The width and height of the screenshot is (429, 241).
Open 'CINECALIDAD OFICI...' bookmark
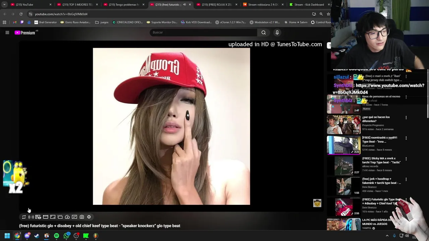tap(128, 22)
